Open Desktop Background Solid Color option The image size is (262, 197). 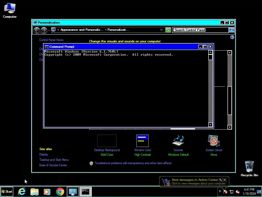107,145
